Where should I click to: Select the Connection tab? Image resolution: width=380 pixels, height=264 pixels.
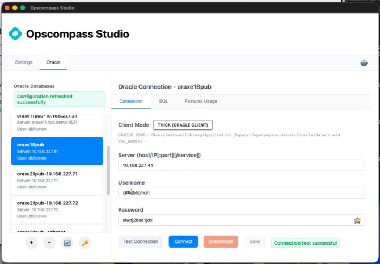point(131,101)
